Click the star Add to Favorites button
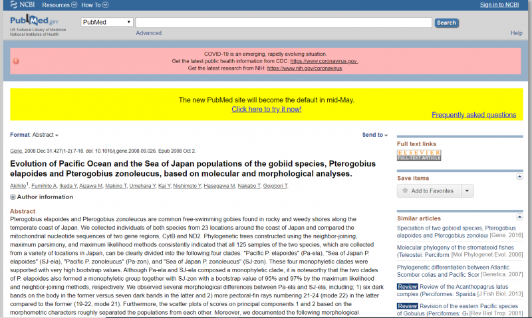Viewport: 532px width, 318px height. 428,191
